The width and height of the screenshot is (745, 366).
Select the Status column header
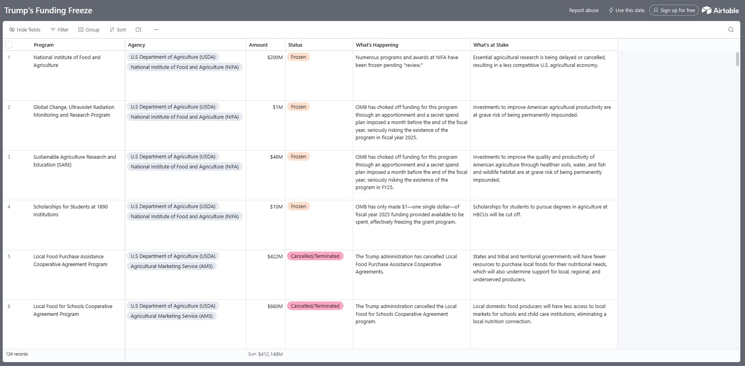[319, 45]
